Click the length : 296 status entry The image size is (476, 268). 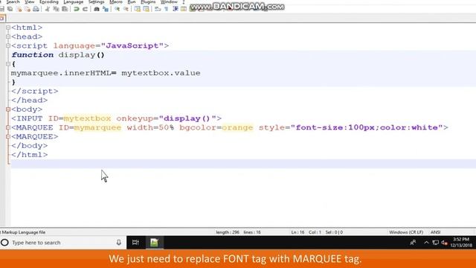228,232
